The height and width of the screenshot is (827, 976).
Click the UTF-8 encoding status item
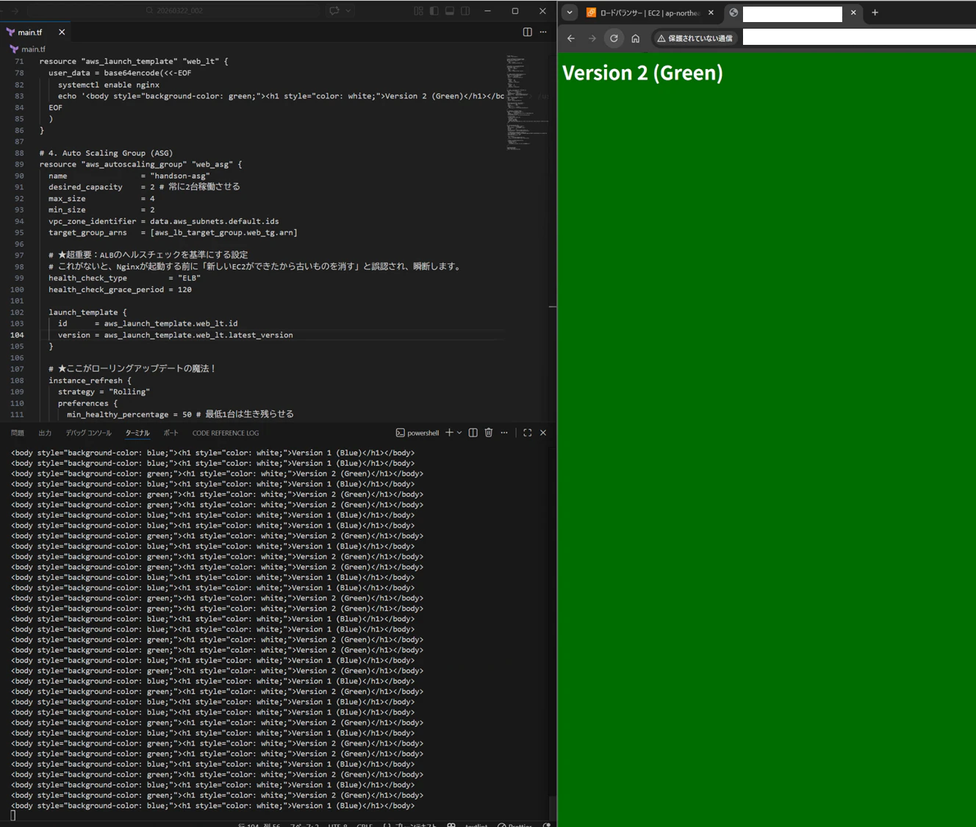[338, 824]
